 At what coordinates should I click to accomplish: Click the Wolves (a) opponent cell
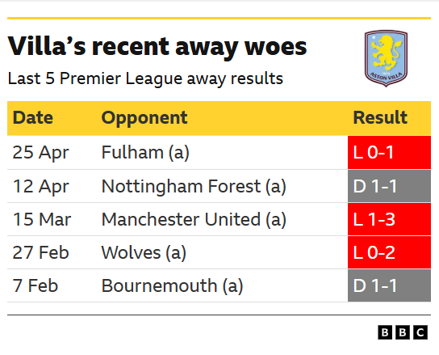[x=144, y=252]
